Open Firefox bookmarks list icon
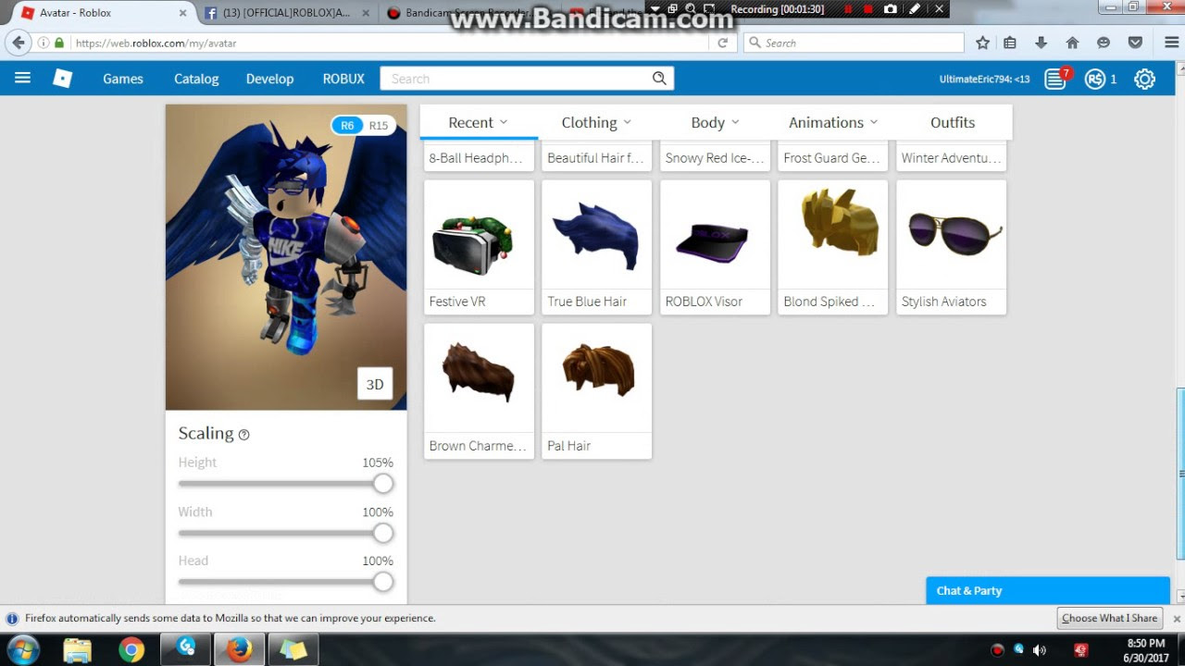Image resolution: width=1185 pixels, height=666 pixels. 1010,43
